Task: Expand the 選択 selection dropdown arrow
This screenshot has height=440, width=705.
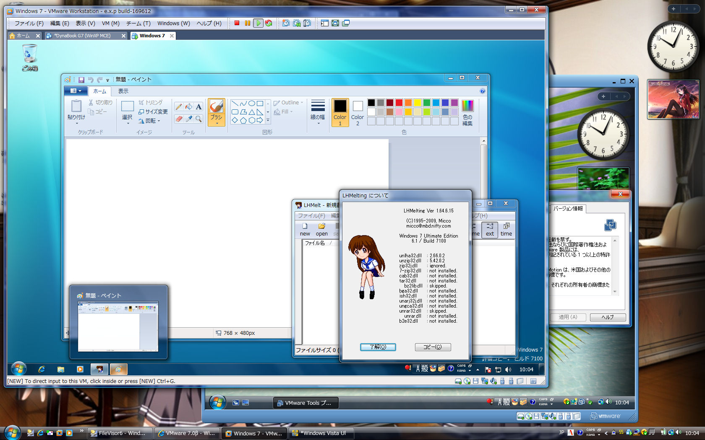Action: point(128,123)
